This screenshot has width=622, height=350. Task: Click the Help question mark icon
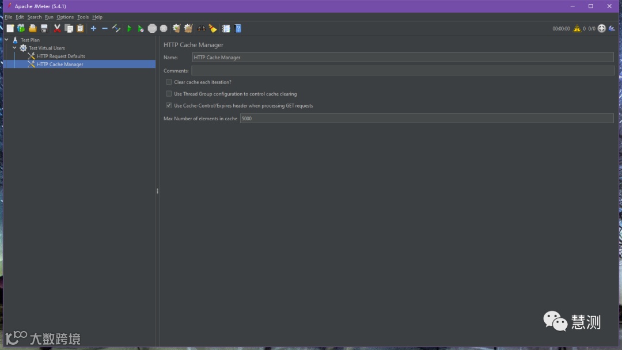click(238, 28)
